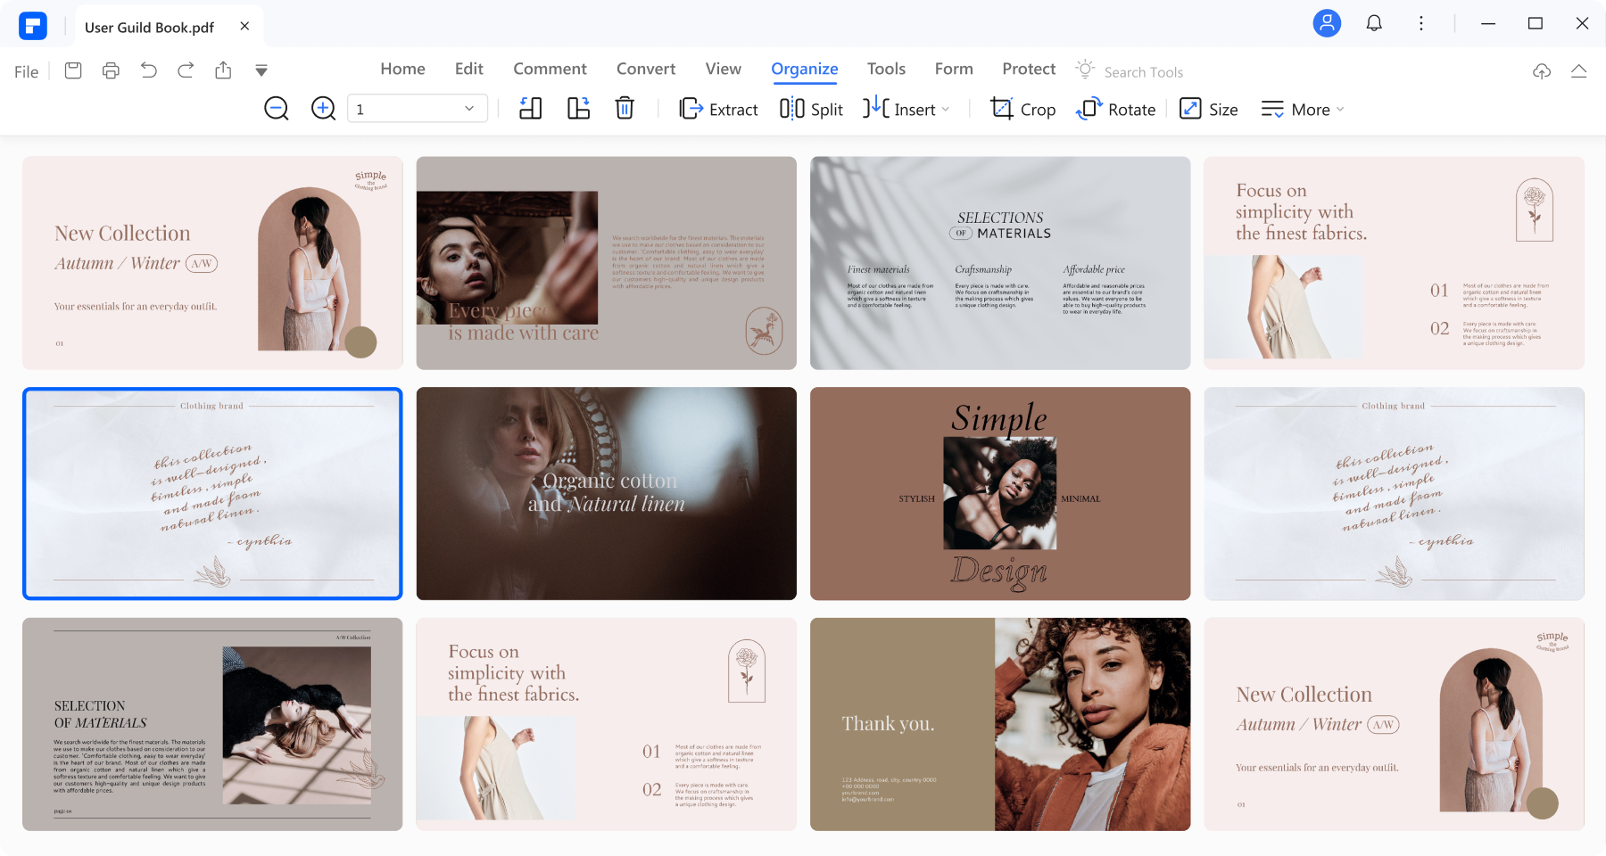Expand the quick access toolbar dropdown
1606x856 pixels.
coord(261,70)
